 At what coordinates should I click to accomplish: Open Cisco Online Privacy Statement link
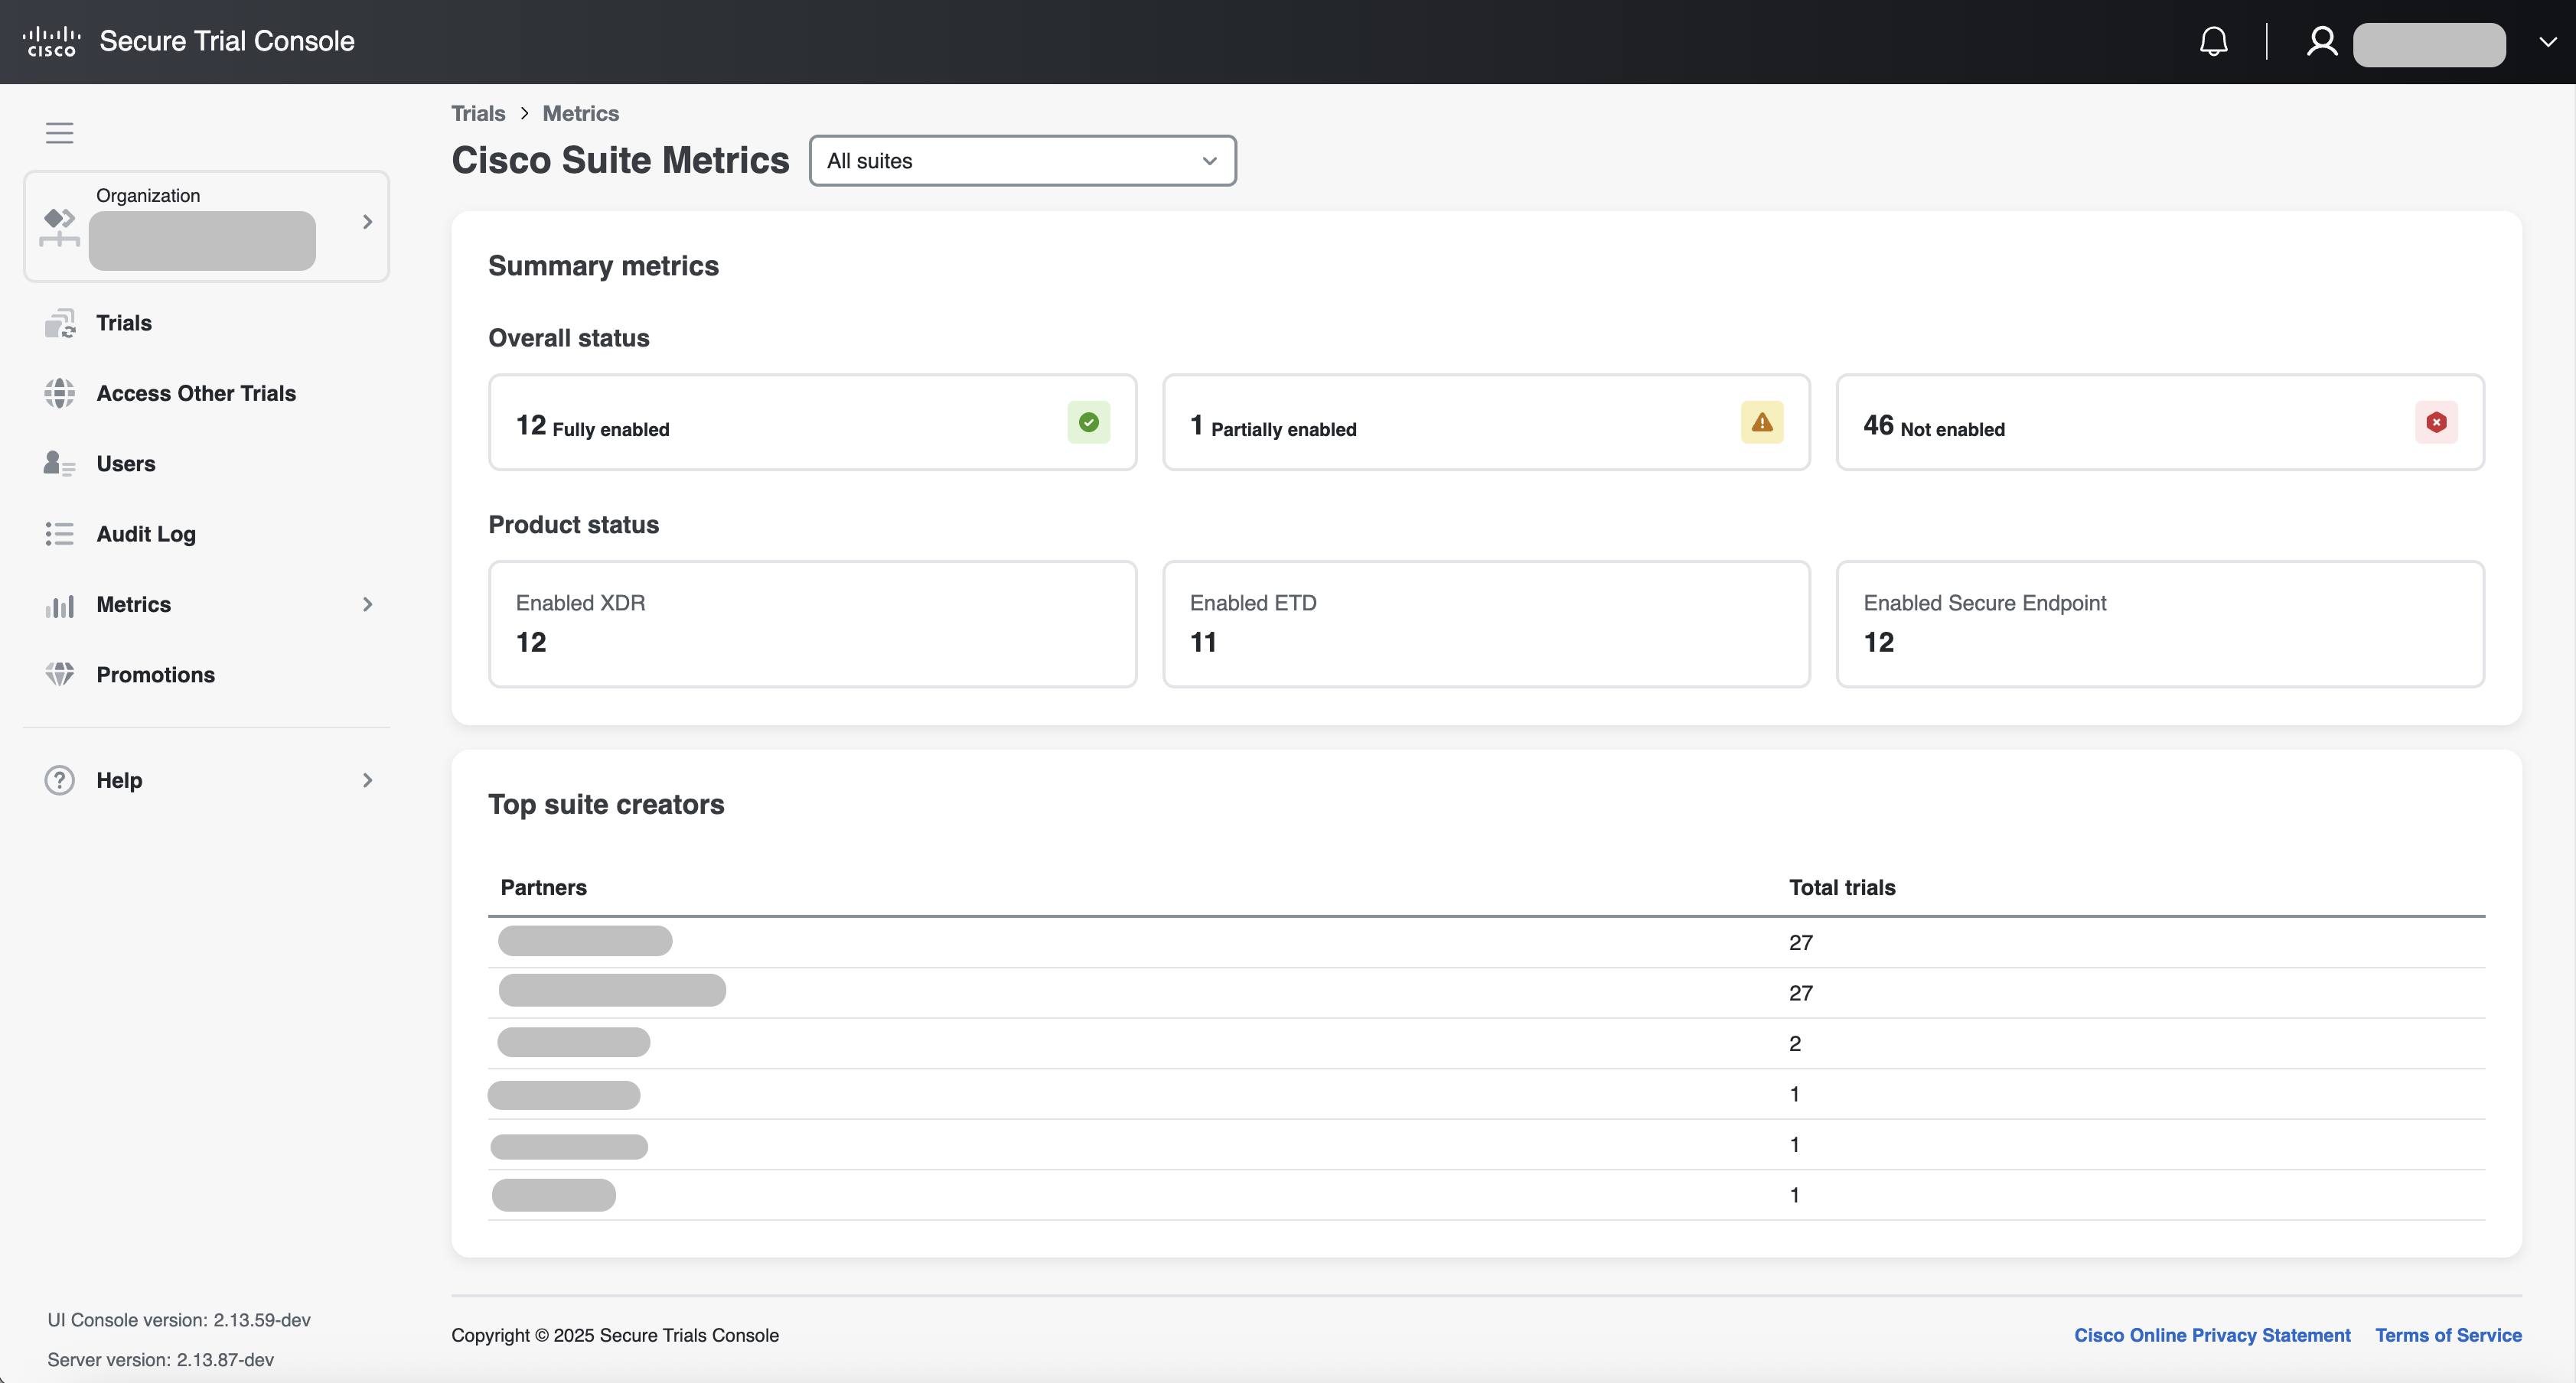pyautogui.click(x=2212, y=1335)
